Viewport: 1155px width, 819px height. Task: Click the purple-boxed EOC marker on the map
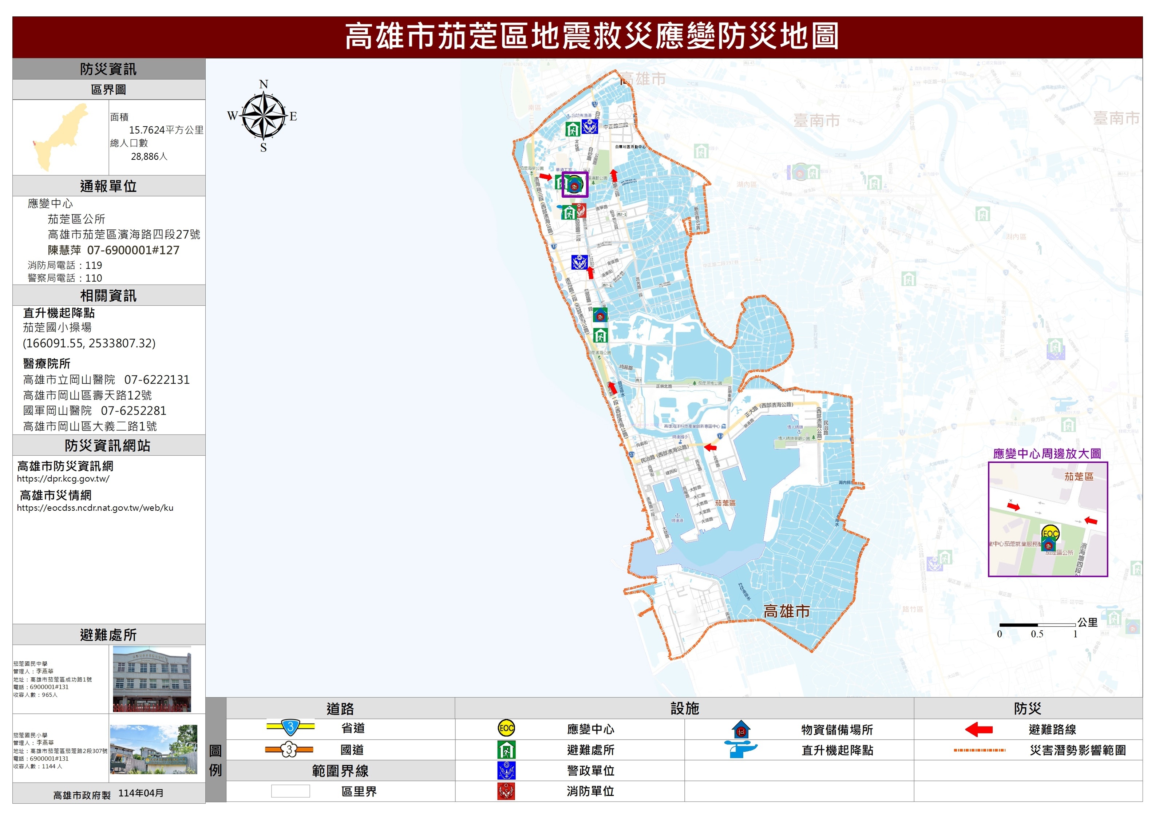pyautogui.click(x=574, y=185)
